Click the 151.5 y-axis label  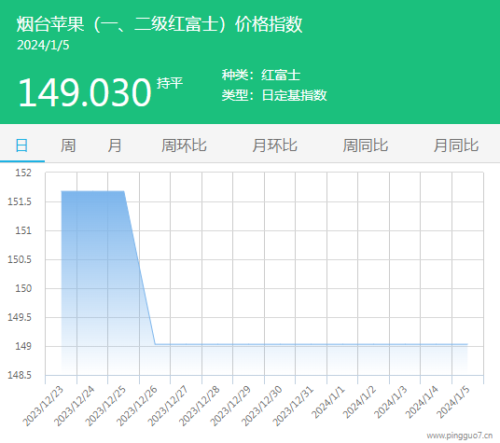20,201
